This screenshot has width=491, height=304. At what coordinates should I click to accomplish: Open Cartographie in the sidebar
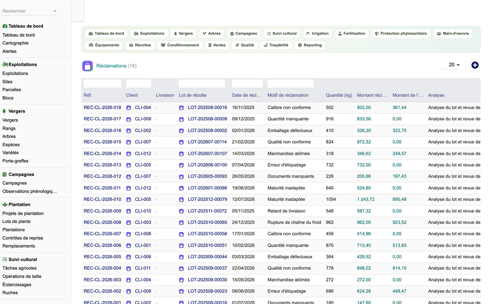(x=16, y=43)
